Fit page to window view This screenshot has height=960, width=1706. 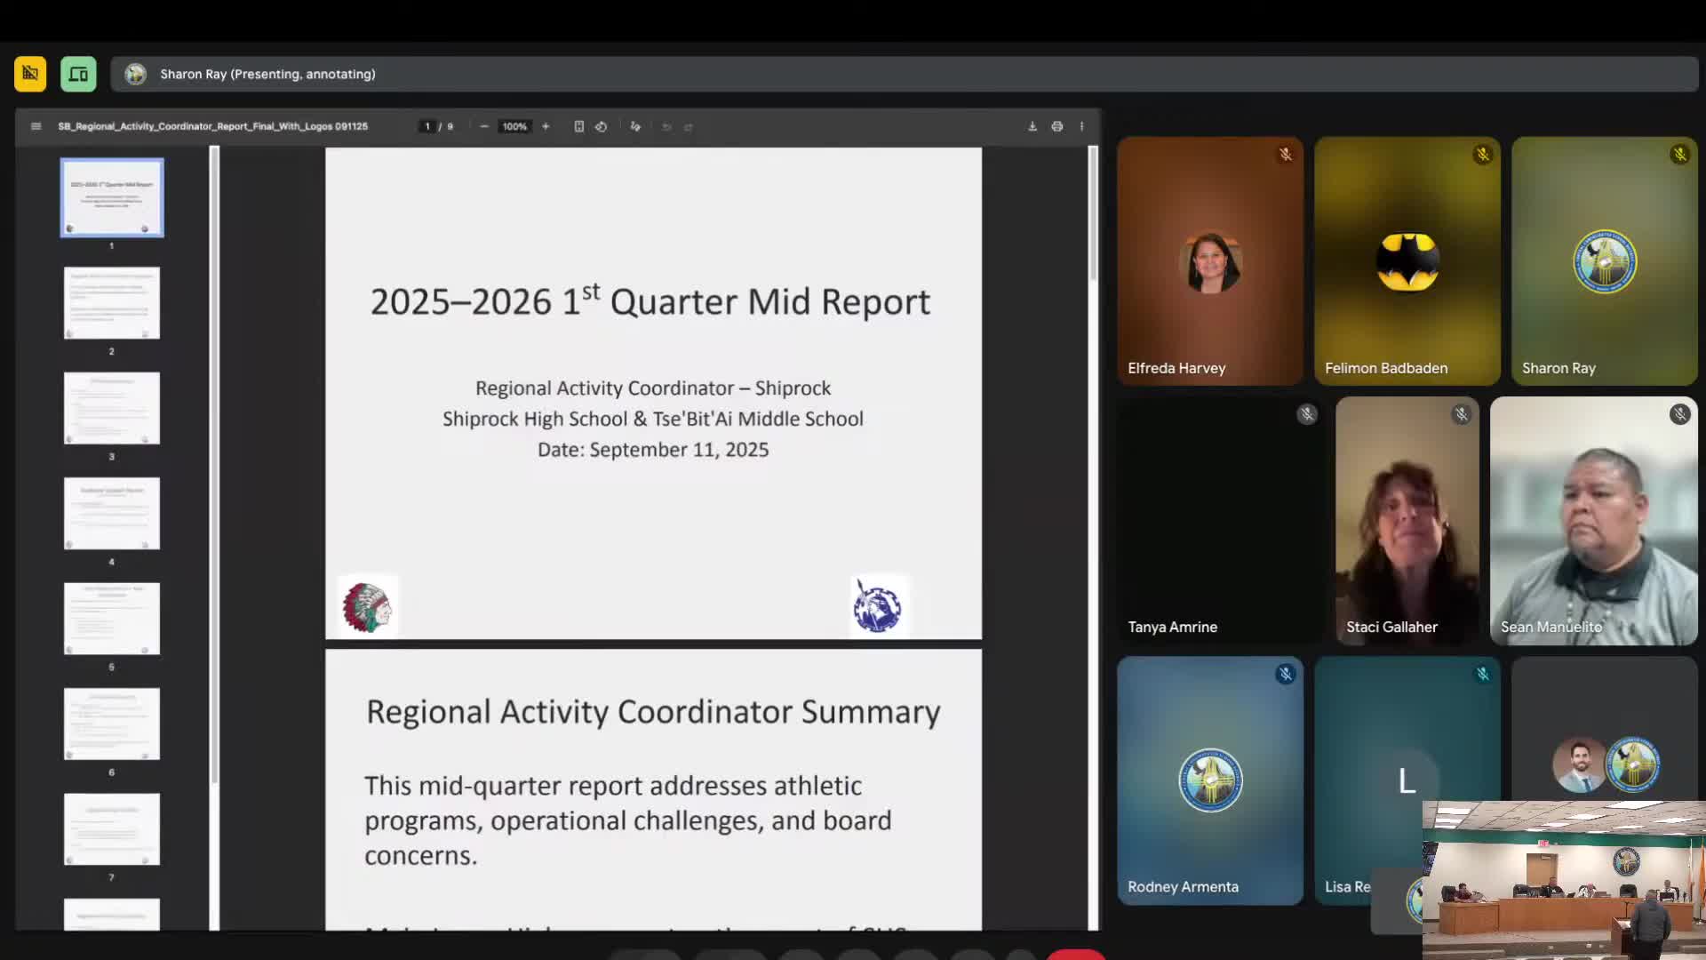(x=579, y=126)
